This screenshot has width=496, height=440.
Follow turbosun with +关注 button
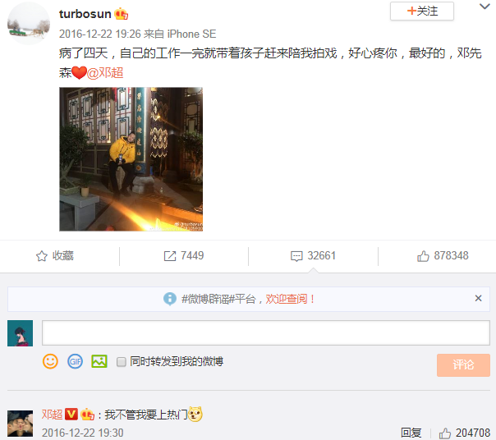422,11
